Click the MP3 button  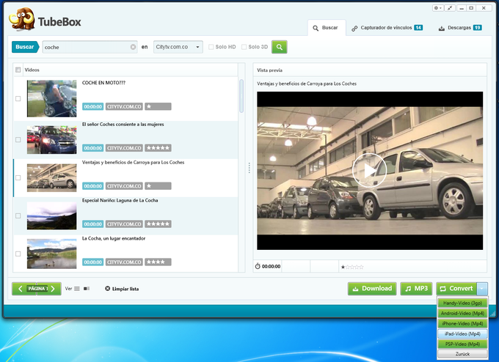pyautogui.click(x=416, y=289)
